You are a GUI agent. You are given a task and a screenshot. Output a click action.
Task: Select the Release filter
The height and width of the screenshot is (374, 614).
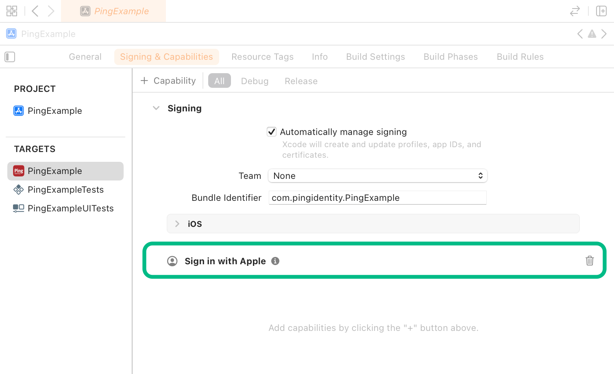point(301,81)
